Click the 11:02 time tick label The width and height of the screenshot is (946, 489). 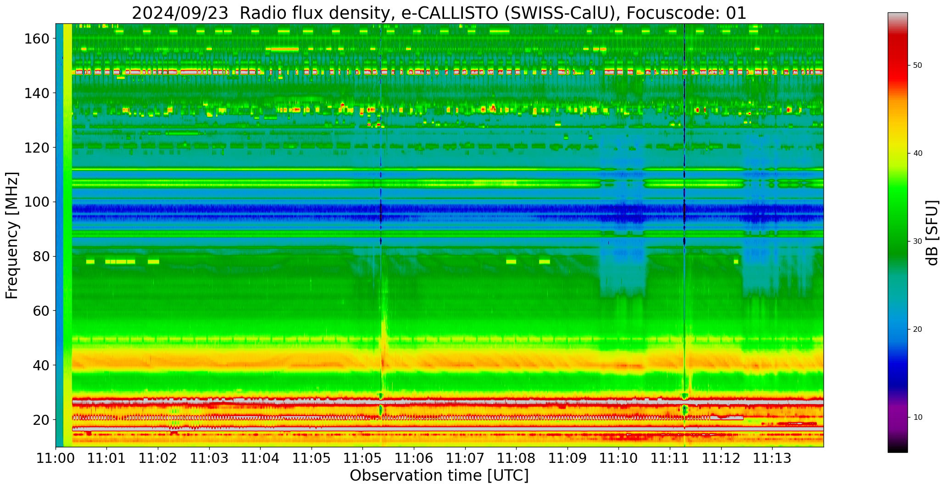click(x=158, y=458)
